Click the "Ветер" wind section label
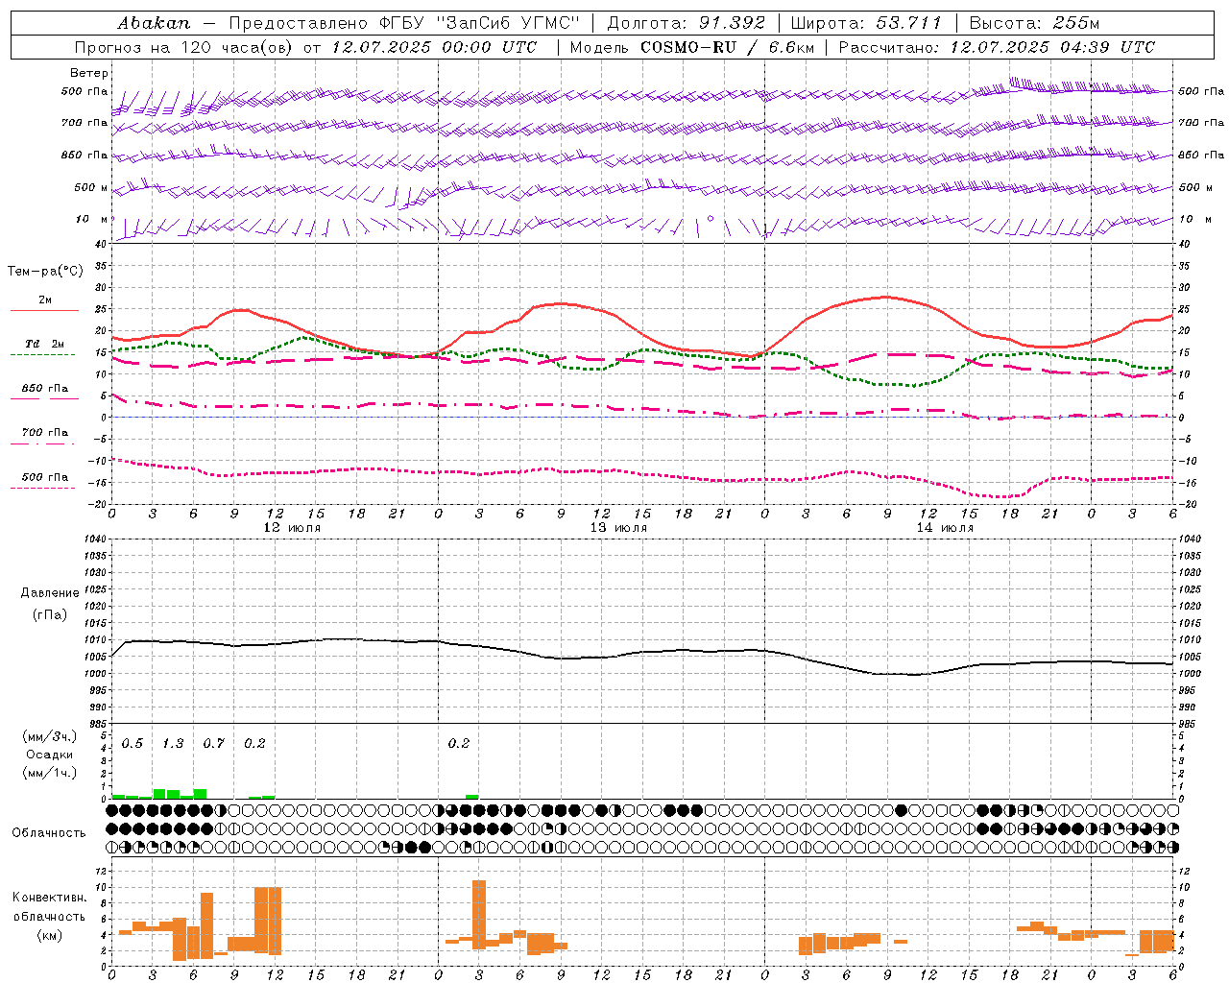1229x983 pixels. pos(89,73)
